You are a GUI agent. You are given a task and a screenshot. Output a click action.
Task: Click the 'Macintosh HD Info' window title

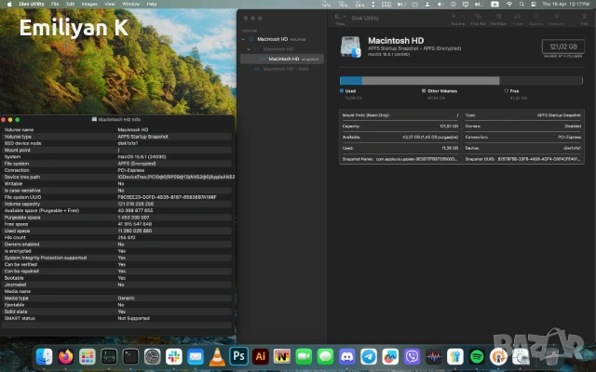coord(119,120)
